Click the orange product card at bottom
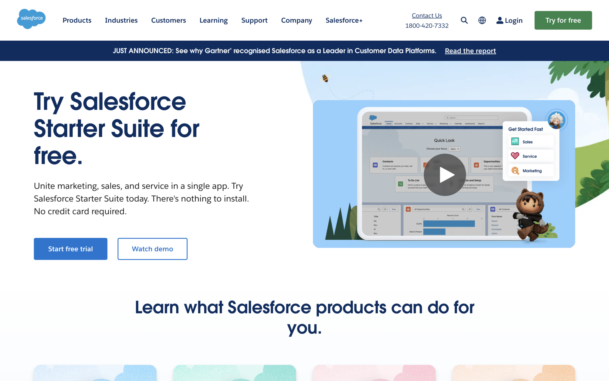This screenshot has width=609, height=381. tap(514, 373)
